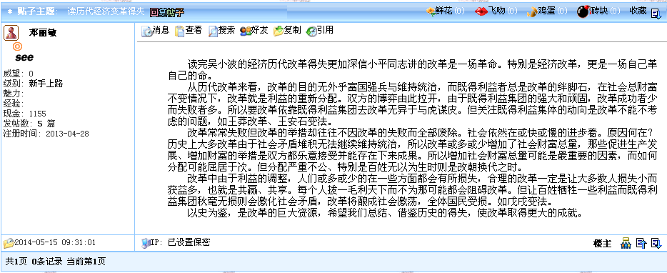The image size is (667, 273).
Task: Click the user avatar thumbnail
Action: click(x=11, y=33)
